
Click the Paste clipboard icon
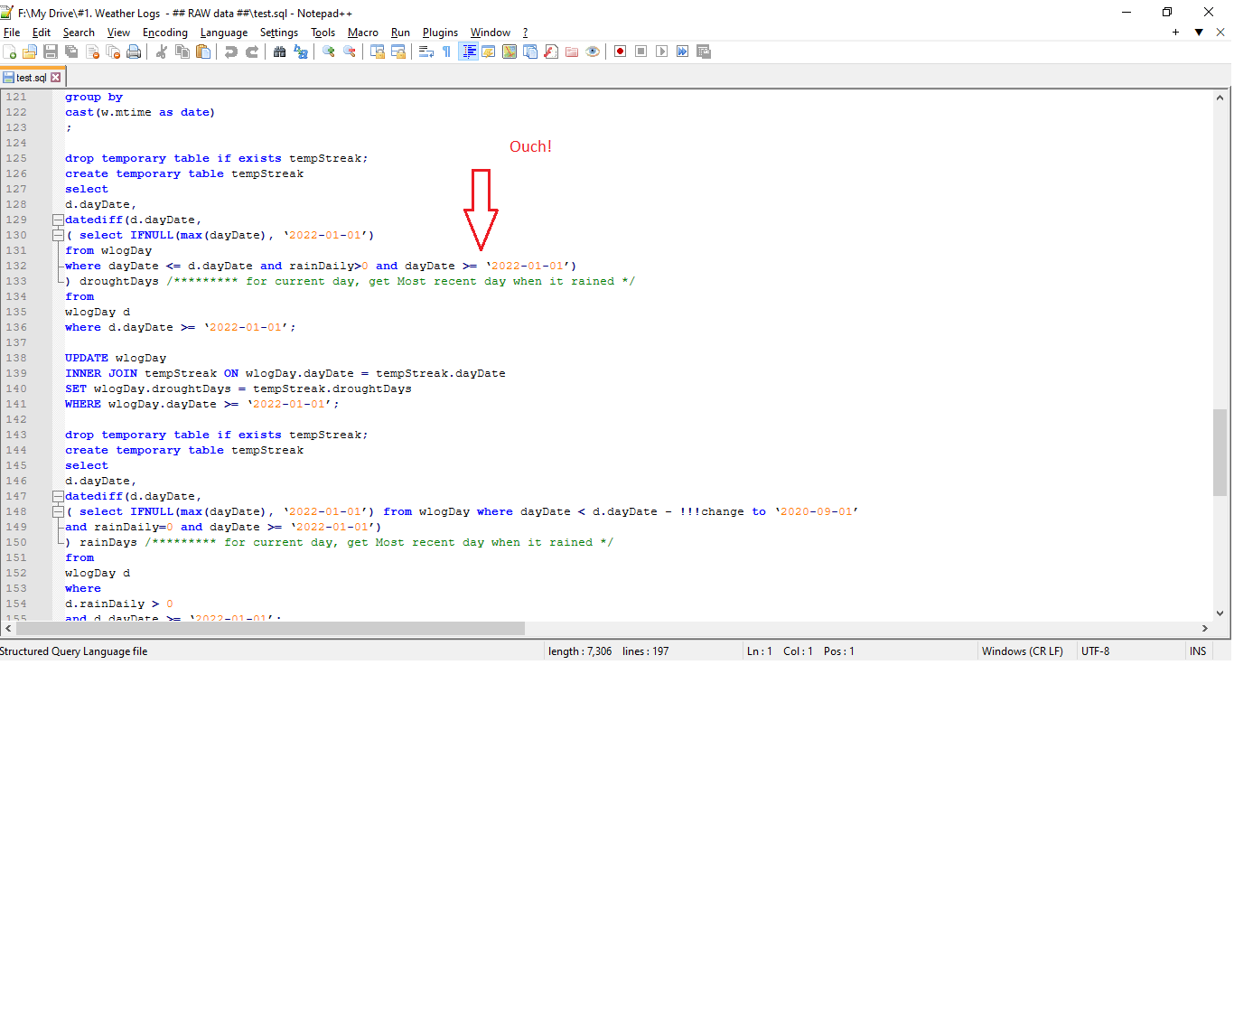[203, 51]
